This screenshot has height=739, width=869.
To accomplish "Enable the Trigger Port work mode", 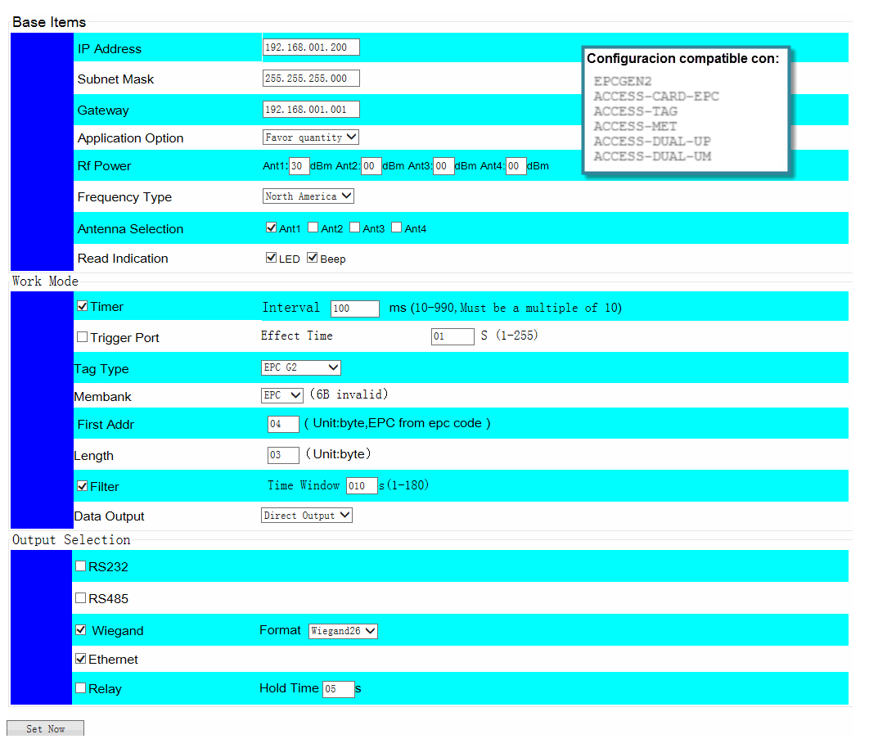I will (x=82, y=337).
